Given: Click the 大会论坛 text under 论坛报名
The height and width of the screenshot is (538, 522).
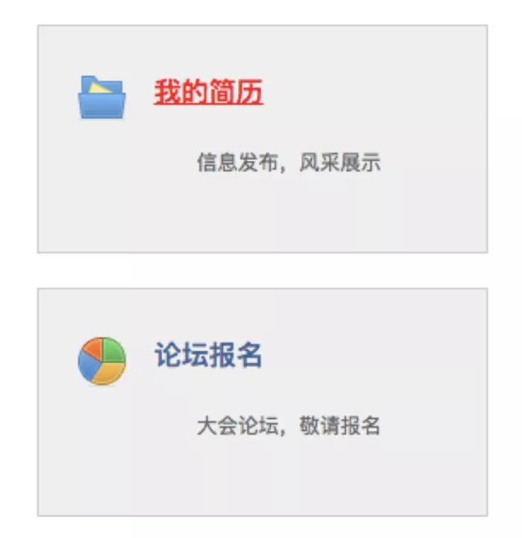Looking at the screenshot, I should [x=237, y=426].
